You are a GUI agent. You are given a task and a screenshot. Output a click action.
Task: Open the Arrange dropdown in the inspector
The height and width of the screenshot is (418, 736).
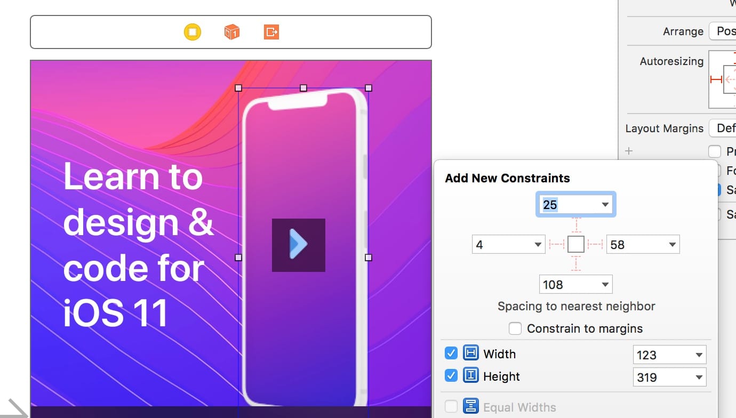point(723,31)
